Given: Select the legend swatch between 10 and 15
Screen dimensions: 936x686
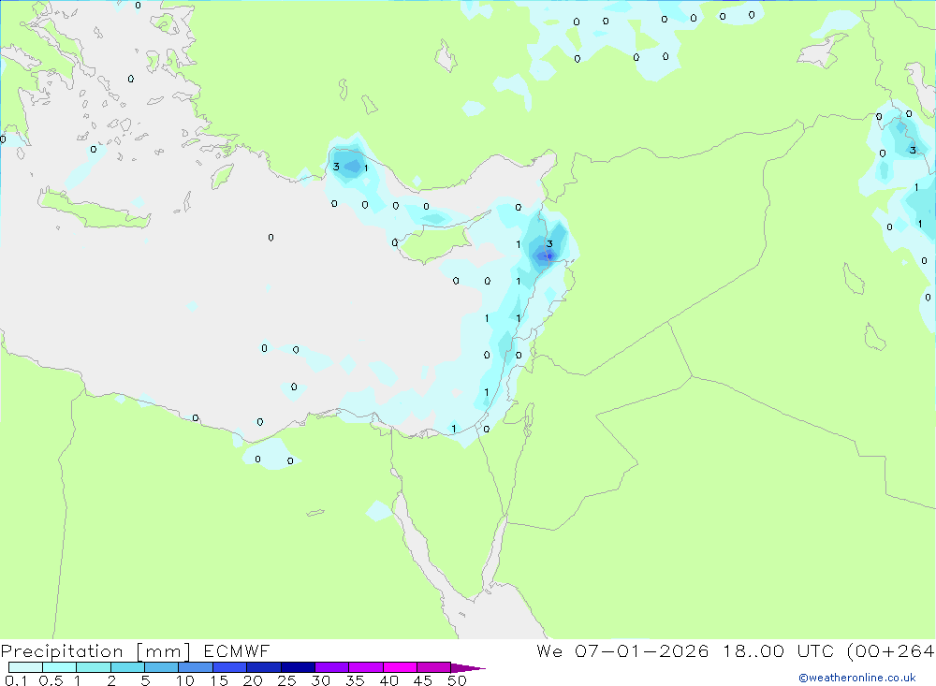Looking at the screenshot, I should (196, 668).
